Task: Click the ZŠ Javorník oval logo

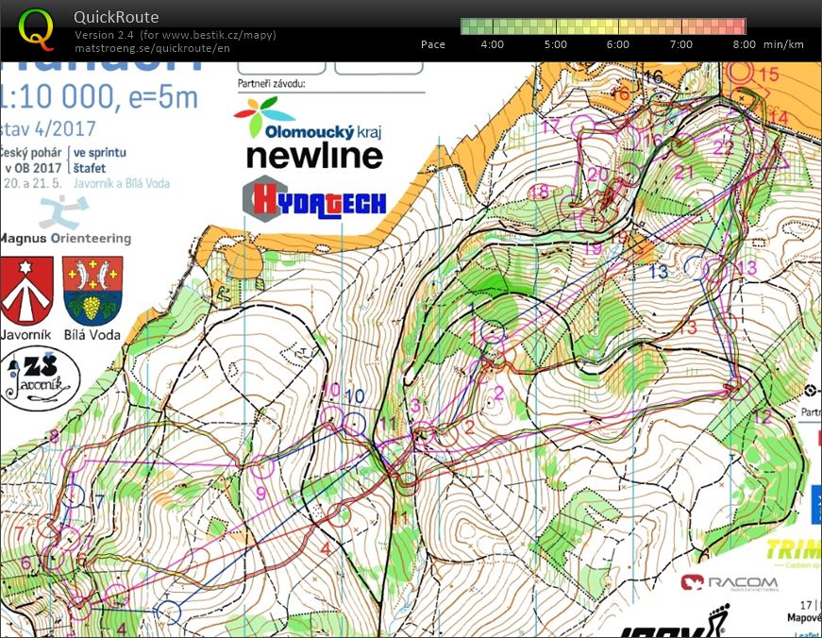Action: click(40, 378)
